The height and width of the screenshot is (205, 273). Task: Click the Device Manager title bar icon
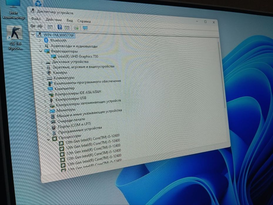pyautogui.click(x=33, y=11)
